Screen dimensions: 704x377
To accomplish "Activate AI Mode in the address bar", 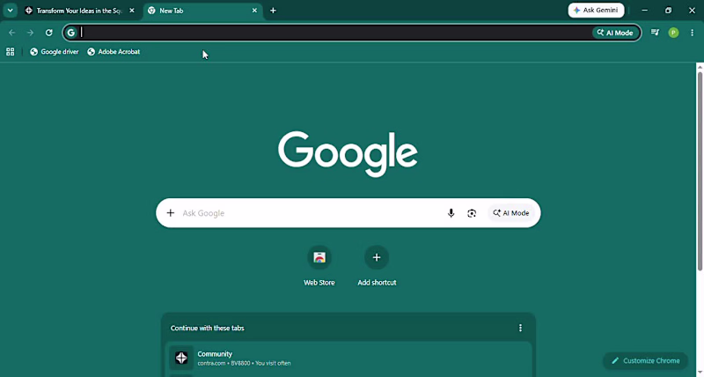I will click(615, 33).
